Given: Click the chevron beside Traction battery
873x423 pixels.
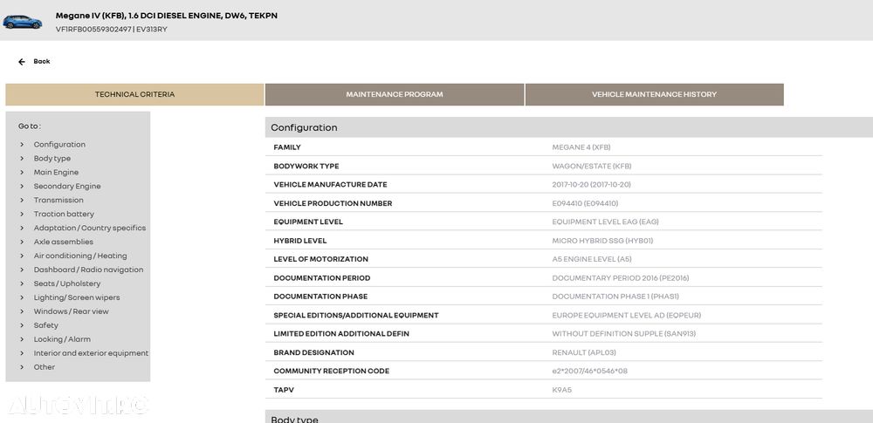Looking at the screenshot, I should (x=22, y=215).
